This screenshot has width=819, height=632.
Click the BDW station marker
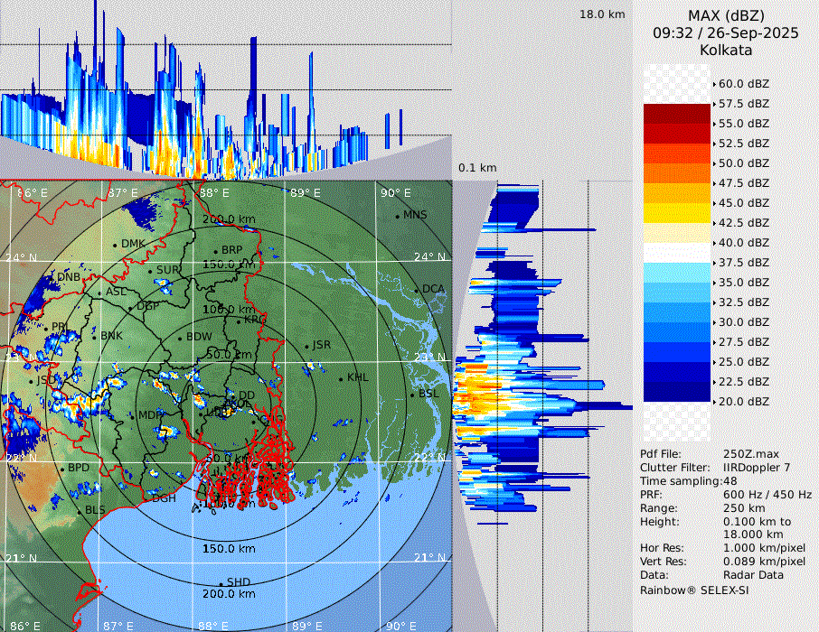pyautogui.click(x=180, y=339)
